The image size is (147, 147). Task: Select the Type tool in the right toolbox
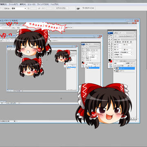pos(111,51)
